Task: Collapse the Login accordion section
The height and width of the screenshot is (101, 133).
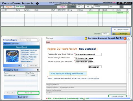Action: [x=86, y=42]
